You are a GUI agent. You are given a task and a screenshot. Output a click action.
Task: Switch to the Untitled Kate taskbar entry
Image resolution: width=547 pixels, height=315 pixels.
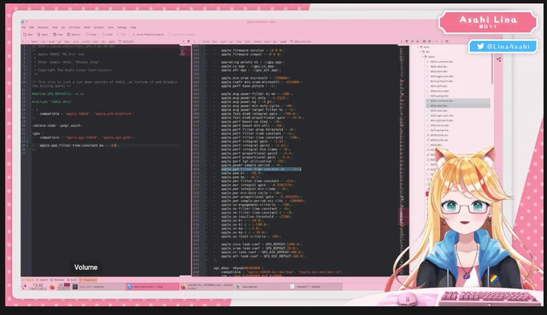click(315, 287)
